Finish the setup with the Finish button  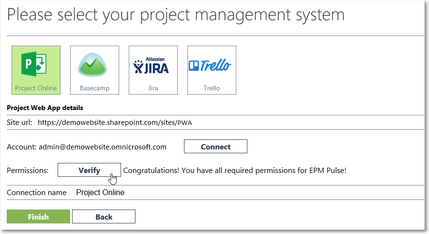click(38, 217)
